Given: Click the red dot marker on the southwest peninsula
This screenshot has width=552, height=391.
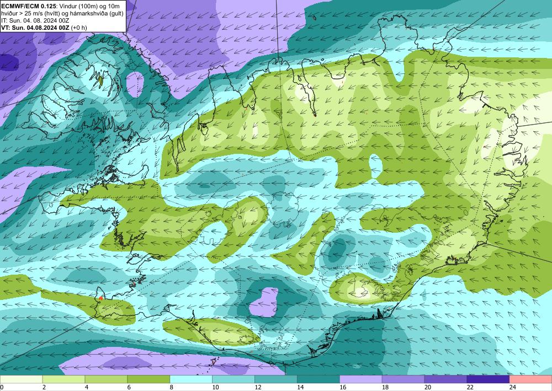Looking at the screenshot, I should click(x=100, y=298).
